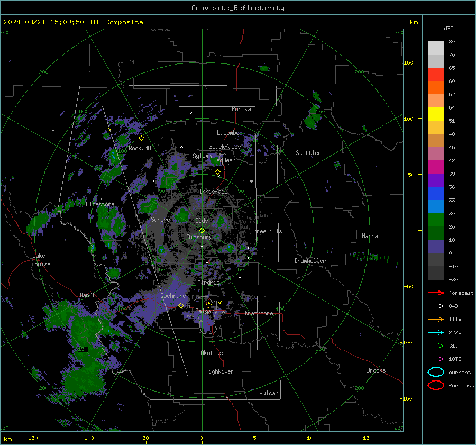The width and height of the screenshot is (476, 445).
Task: Click the Blackfalds city label
Action: [225, 147]
